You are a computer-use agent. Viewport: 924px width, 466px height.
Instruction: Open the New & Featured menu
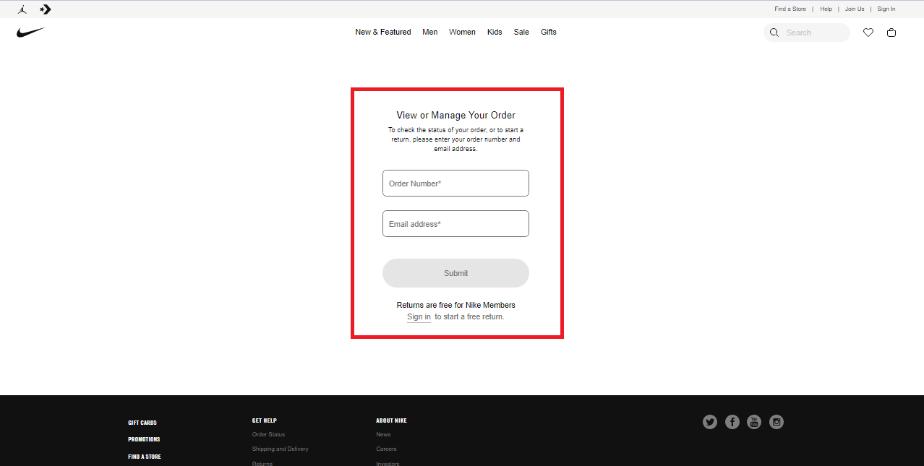382,32
